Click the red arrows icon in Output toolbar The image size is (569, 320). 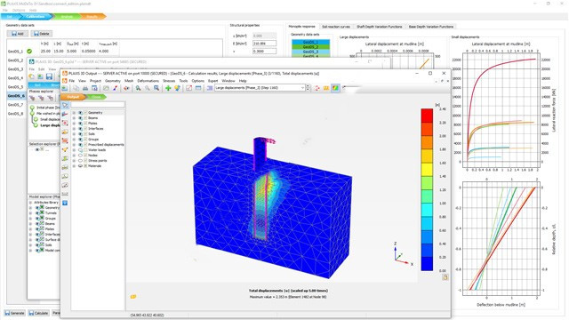[x=317, y=88]
